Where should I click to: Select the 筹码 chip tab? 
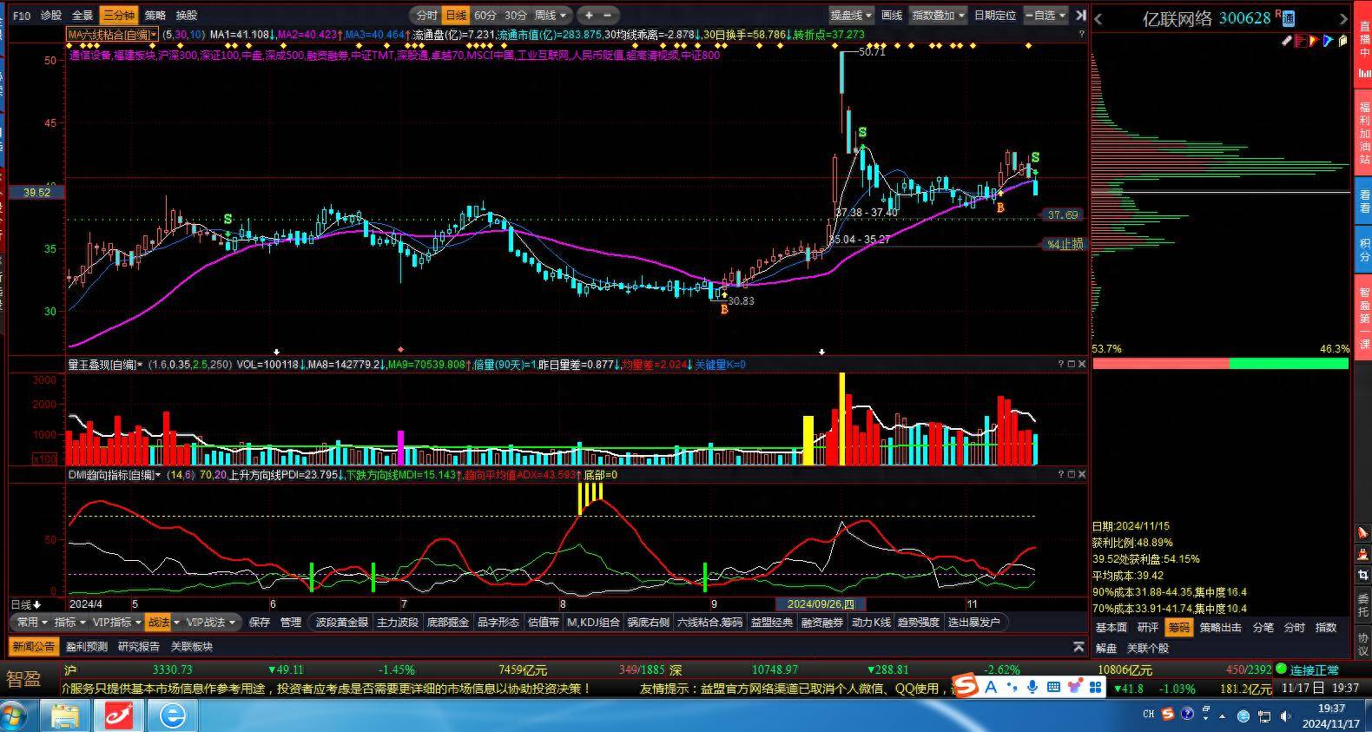(x=1178, y=627)
